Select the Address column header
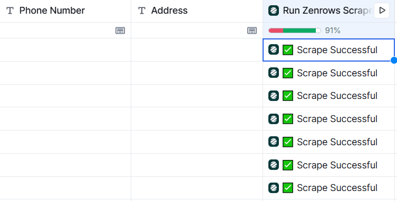This screenshot has height=201, width=397. pyautogui.click(x=197, y=11)
